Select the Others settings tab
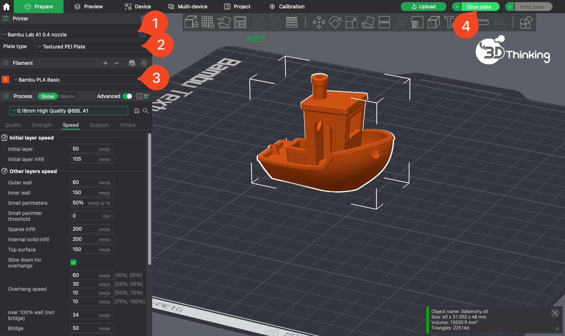 [x=128, y=125]
